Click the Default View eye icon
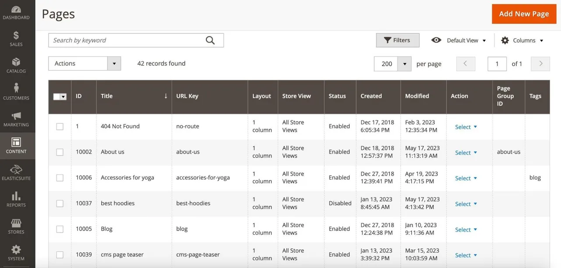Screen dimensions: 561x268 point(436,40)
